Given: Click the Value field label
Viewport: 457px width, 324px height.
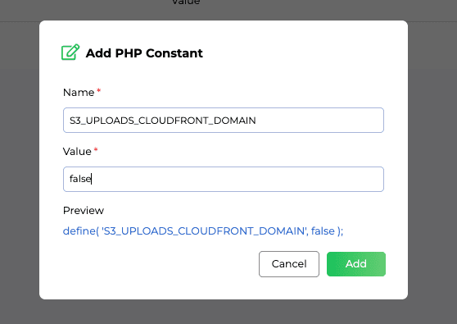Looking at the screenshot, I should coord(77,151).
